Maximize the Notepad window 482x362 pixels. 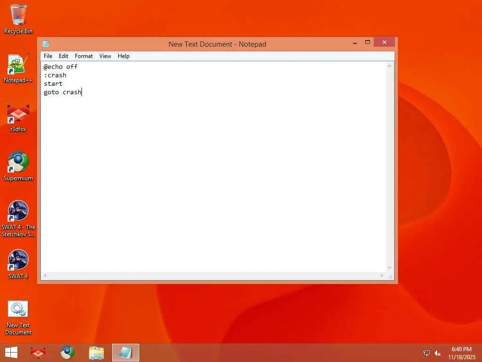(367, 42)
